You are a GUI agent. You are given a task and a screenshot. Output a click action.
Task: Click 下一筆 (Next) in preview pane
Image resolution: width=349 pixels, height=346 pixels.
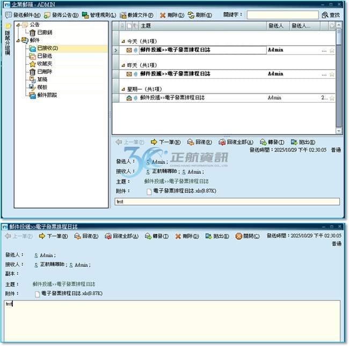[x=165, y=142]
